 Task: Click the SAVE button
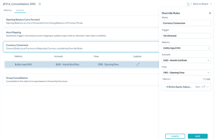coord(198,136)
